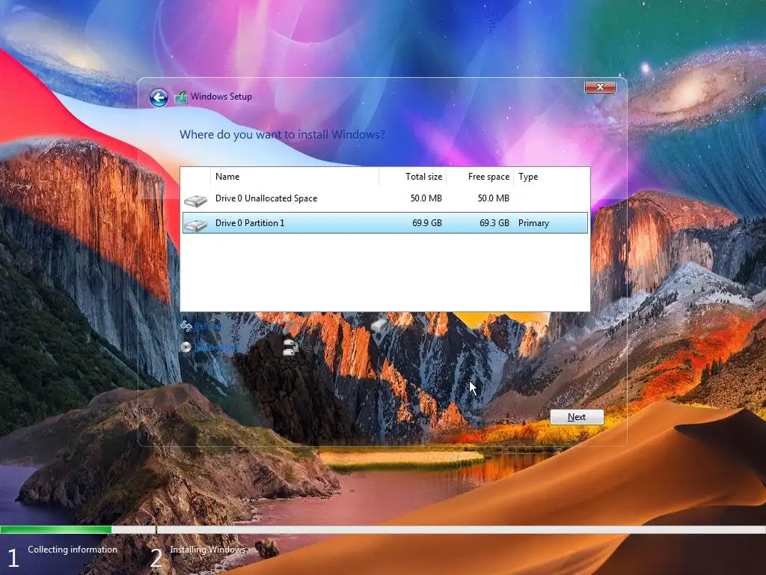The height and width of the screenshot is (575, 766).
Task: Click the Windows Setup title icon
Action: click(181, 97)
